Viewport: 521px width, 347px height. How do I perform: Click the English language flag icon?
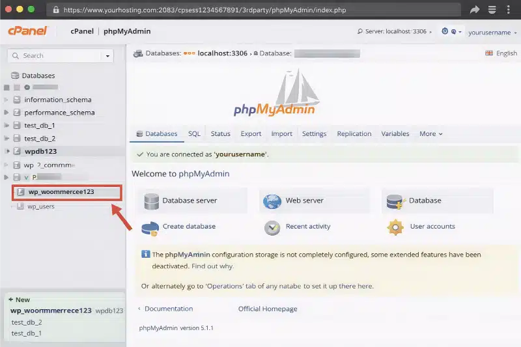tap(489, 53)
